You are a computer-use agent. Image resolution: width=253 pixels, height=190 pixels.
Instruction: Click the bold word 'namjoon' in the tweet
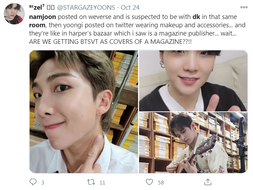[x=43, y=17]
